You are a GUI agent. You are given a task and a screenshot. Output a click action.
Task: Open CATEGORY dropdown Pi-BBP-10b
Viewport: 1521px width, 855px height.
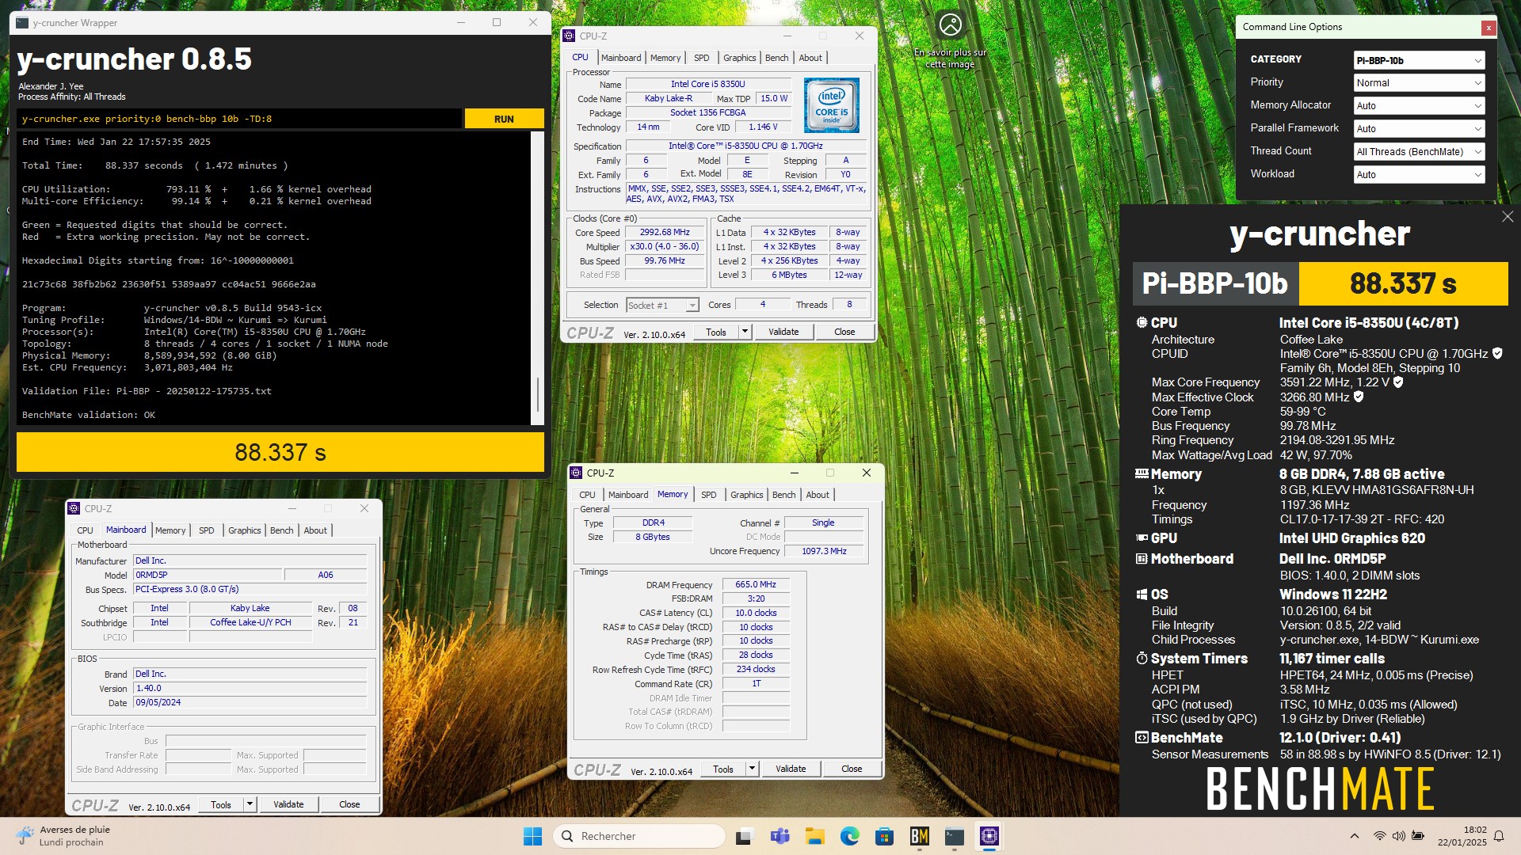tap(1419, 60)
